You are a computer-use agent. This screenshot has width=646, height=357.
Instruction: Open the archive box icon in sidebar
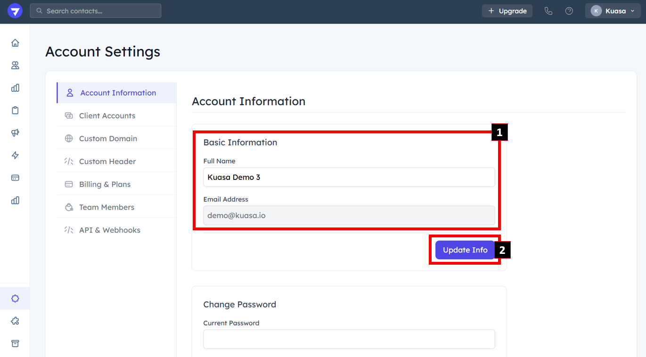15,343
